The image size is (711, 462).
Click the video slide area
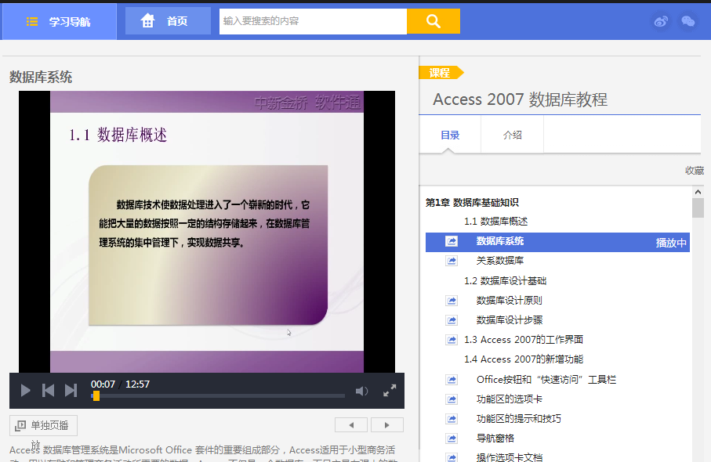207,232
